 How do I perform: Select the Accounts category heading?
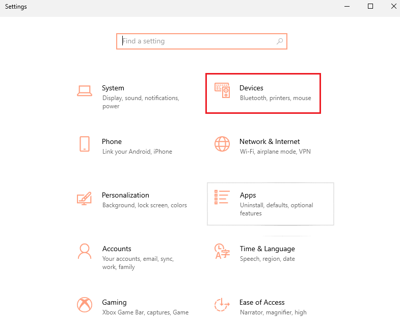click(x=117, y=249)
